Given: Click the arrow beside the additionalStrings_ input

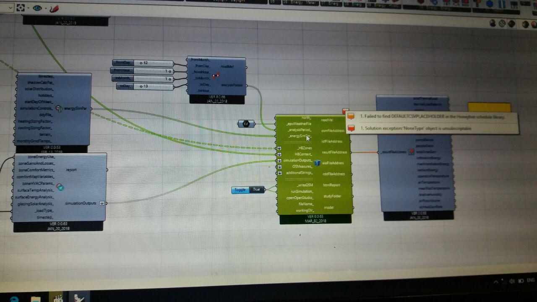Looking at the screenshot, I should coord(279,173).
